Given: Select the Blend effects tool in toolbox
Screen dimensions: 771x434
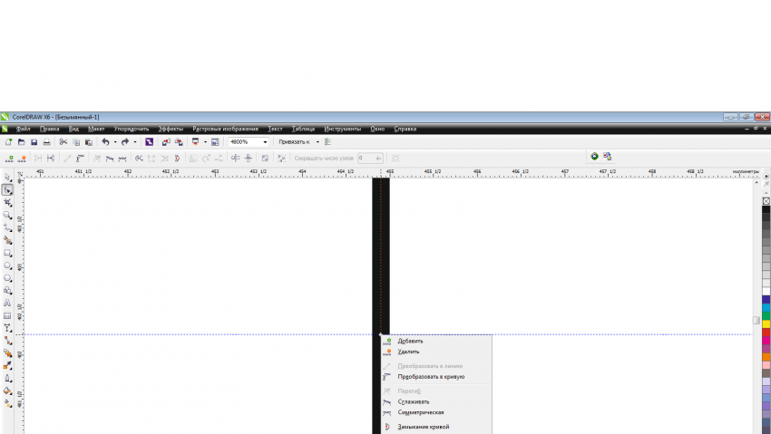Looking at the screenshot, I should (7, 353).
